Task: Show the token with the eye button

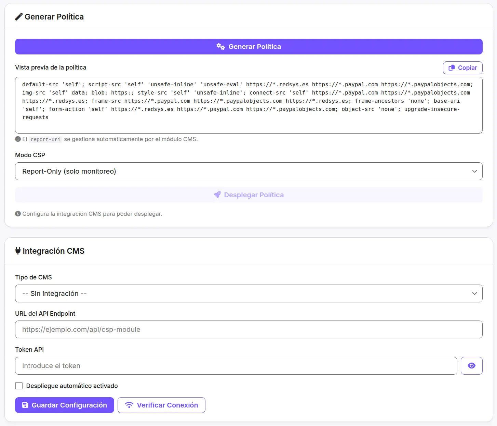Action: click(471, 366)
